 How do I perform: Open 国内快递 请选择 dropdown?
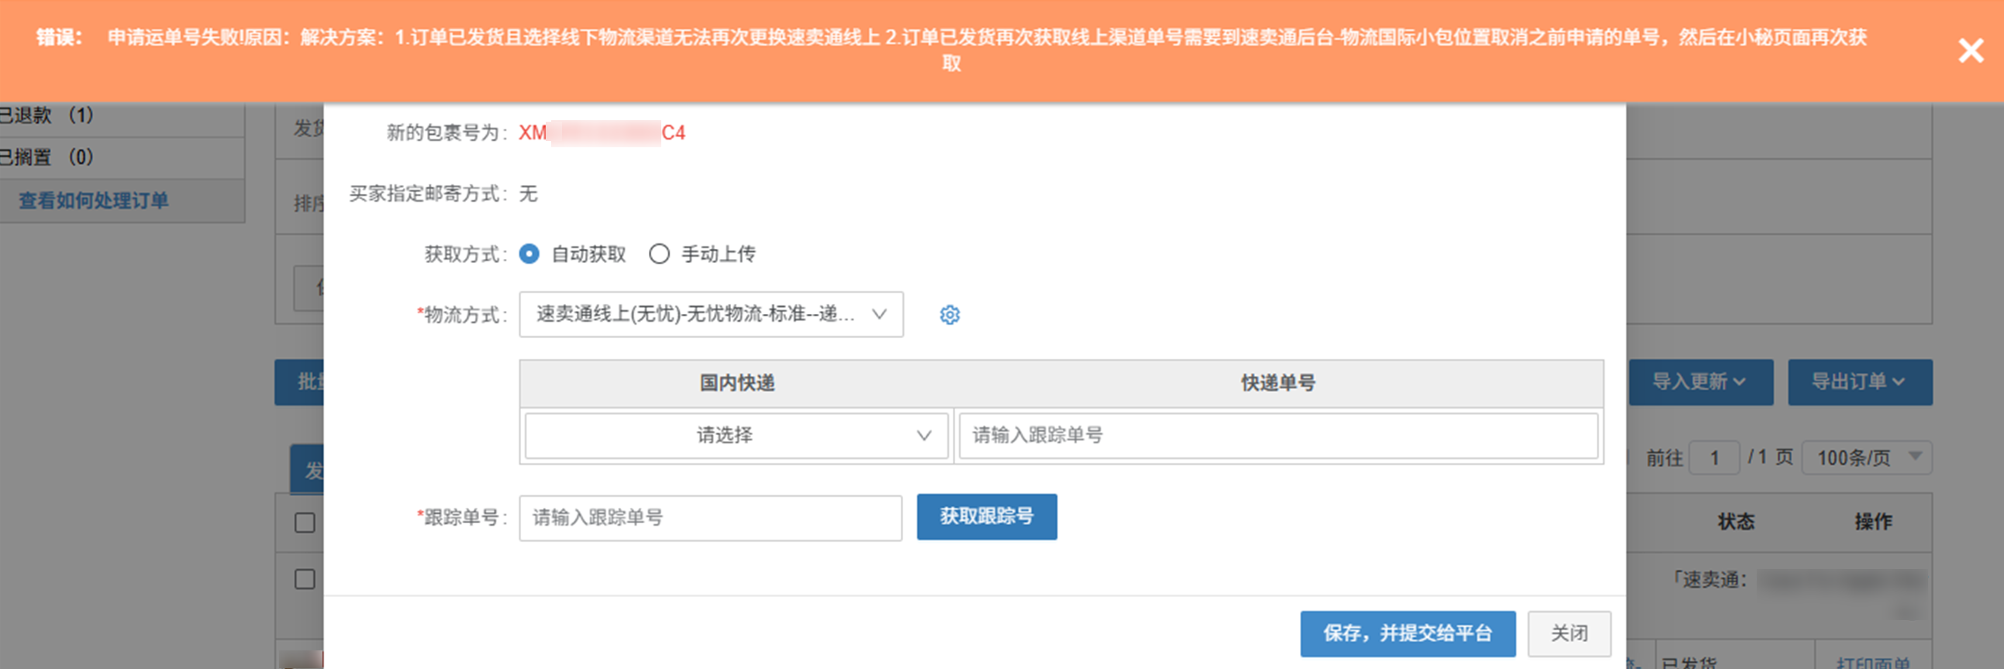click(x=736, y=436)
